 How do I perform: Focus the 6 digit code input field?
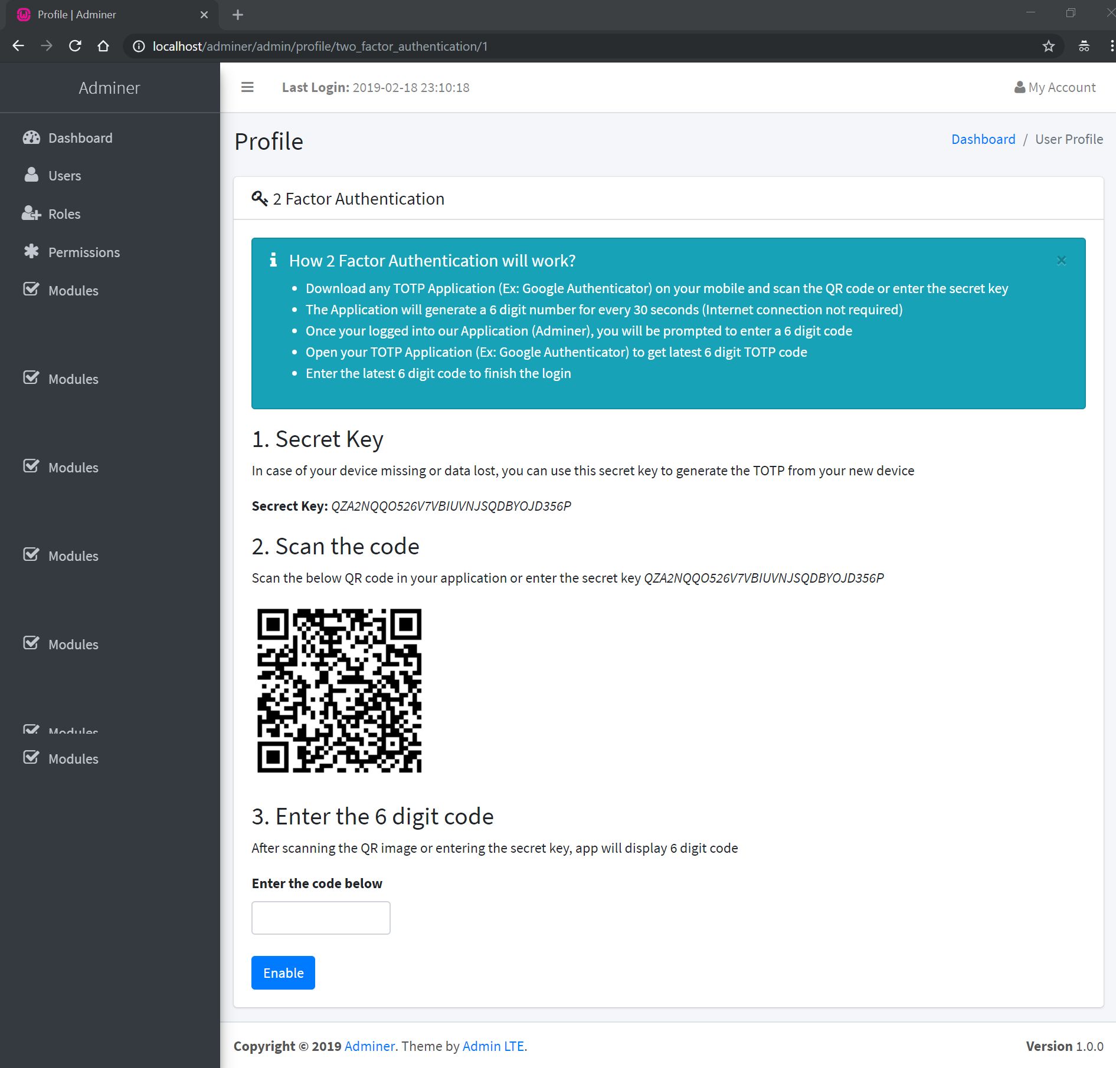pyautogui.click(x=321, y=918)
